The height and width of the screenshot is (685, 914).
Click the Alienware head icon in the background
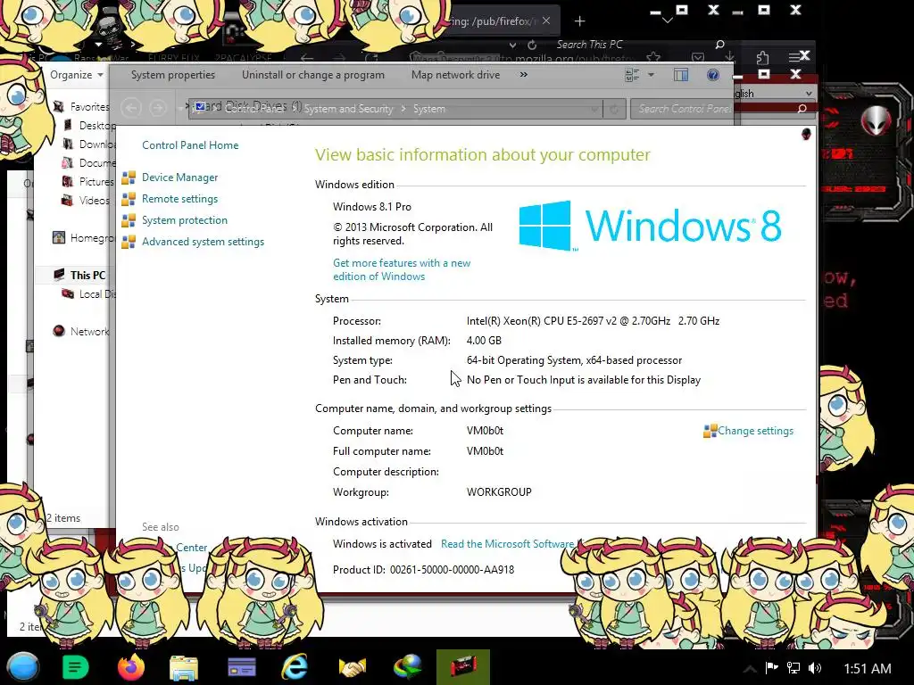pos(877,120)
